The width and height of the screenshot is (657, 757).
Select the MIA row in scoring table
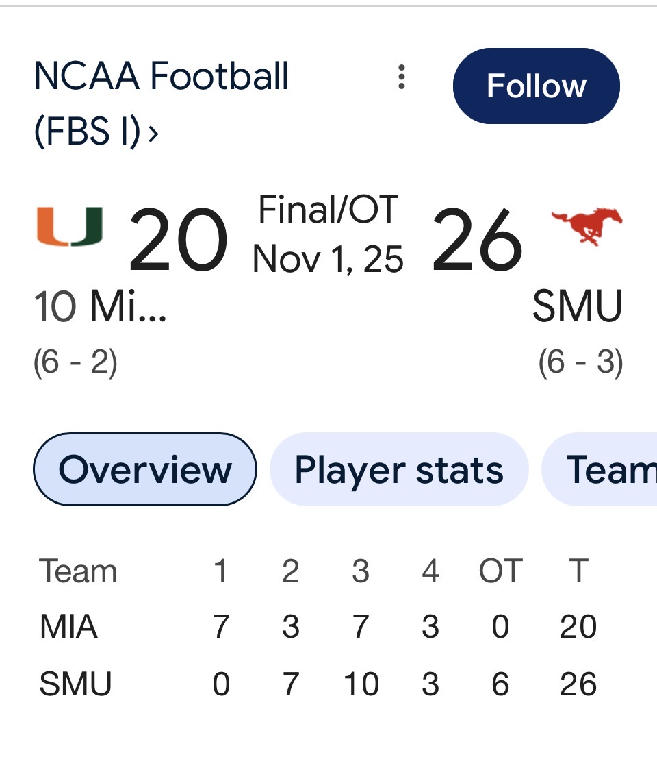[x=318, y=627]
